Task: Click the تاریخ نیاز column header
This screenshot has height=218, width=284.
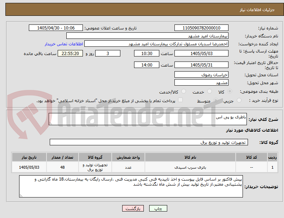Action: [29, 157]
